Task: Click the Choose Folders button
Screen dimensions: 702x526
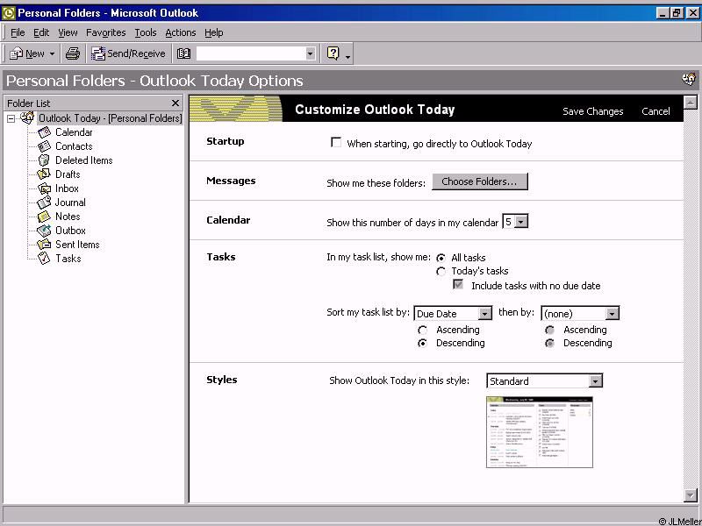Action: (479, 181)
